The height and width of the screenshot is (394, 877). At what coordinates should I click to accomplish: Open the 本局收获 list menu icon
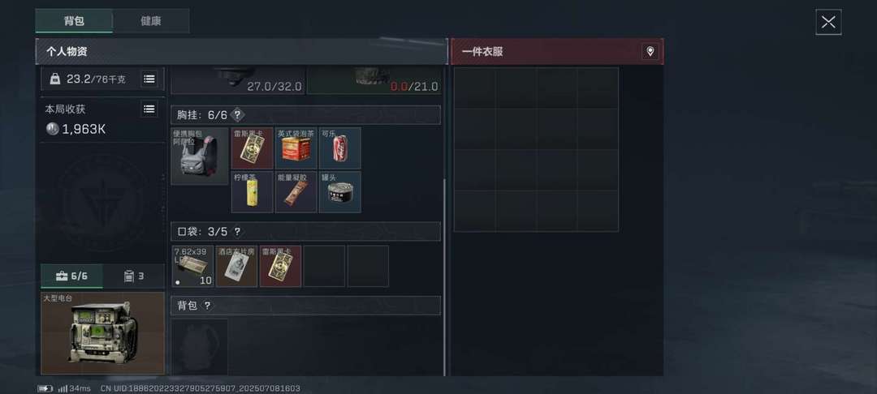pyautogui.click(x=149, y=109)
